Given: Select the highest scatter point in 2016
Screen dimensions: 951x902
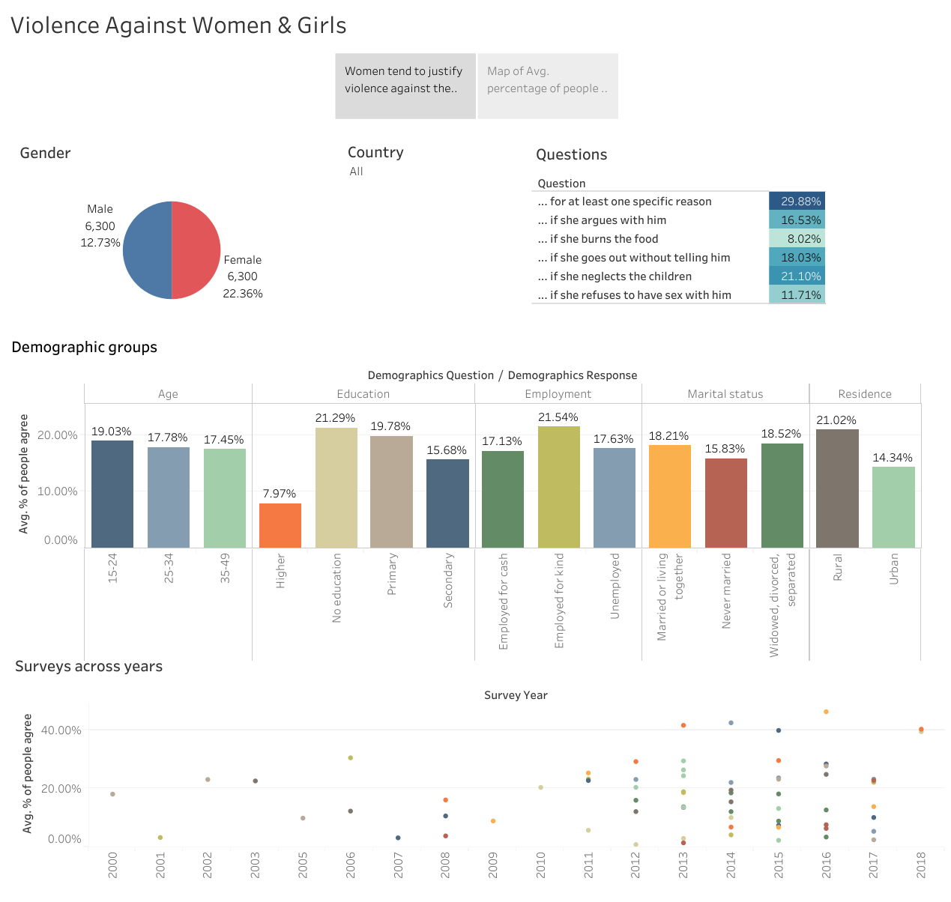Looking at the screenshot, I should 827,712.
